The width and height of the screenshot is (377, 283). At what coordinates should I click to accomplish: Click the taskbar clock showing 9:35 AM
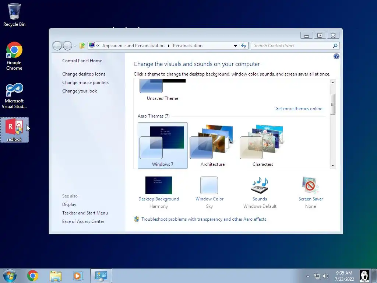(344, 276)
